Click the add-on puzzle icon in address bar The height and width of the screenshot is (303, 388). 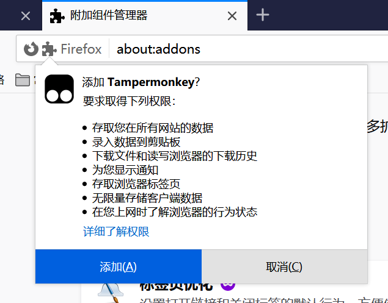tap(49, 49)
